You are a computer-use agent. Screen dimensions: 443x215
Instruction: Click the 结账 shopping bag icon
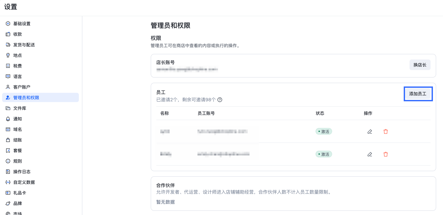click(x=8, y=140)
